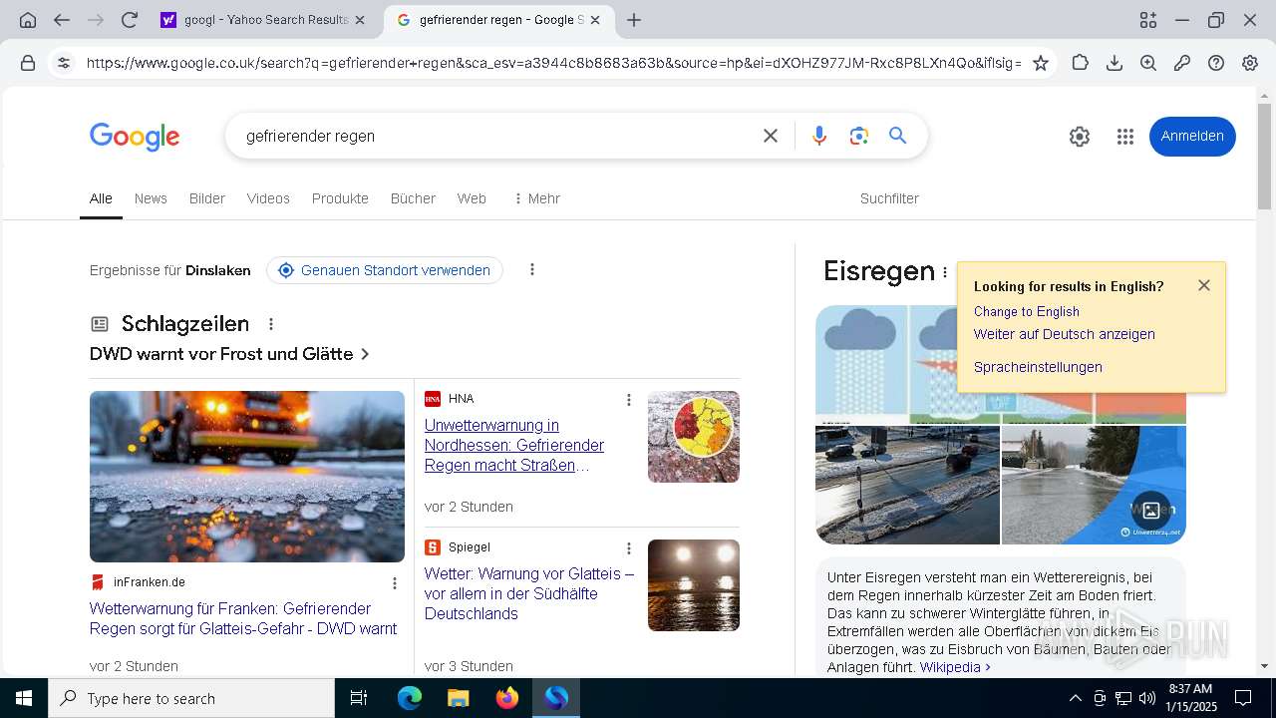Click the browser address bar URL
1276x718 pixels.
(x=553, y=63)
